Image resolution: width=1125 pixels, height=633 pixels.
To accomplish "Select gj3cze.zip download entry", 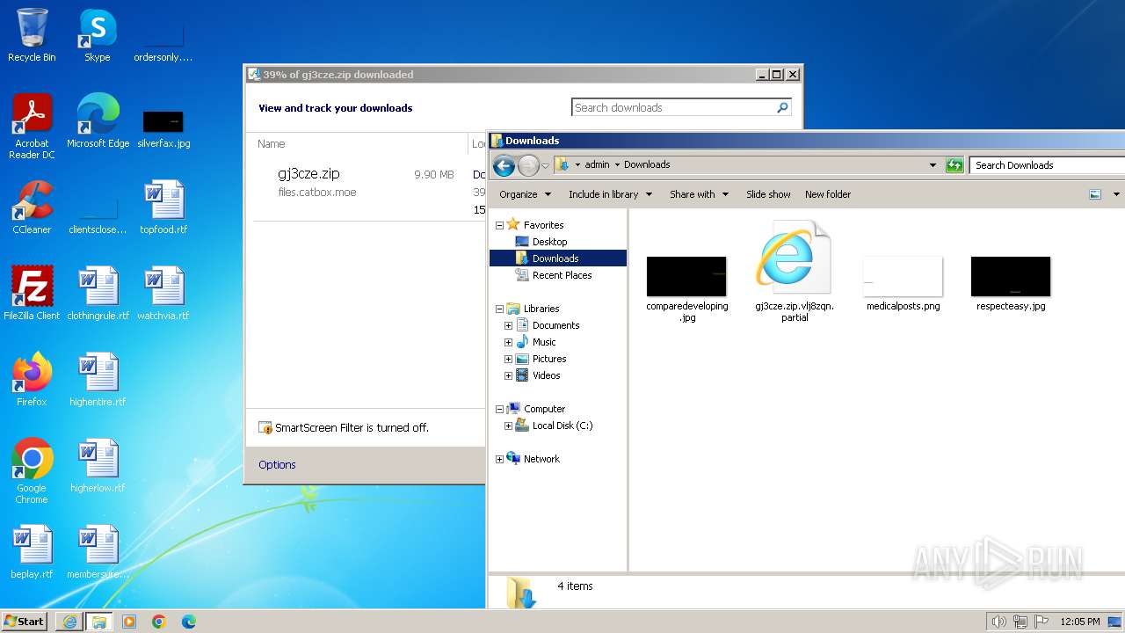I will 369,192.
